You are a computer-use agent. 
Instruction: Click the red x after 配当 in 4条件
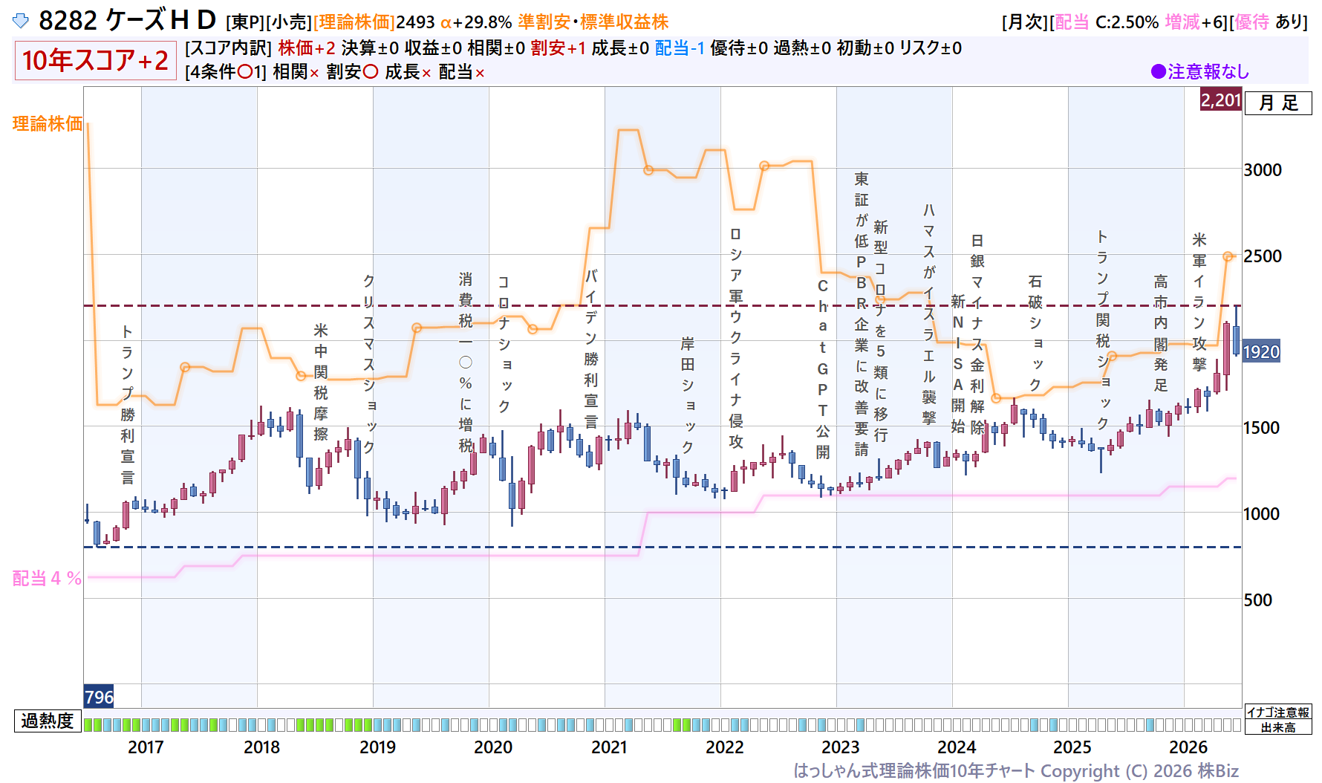(480, 73)
